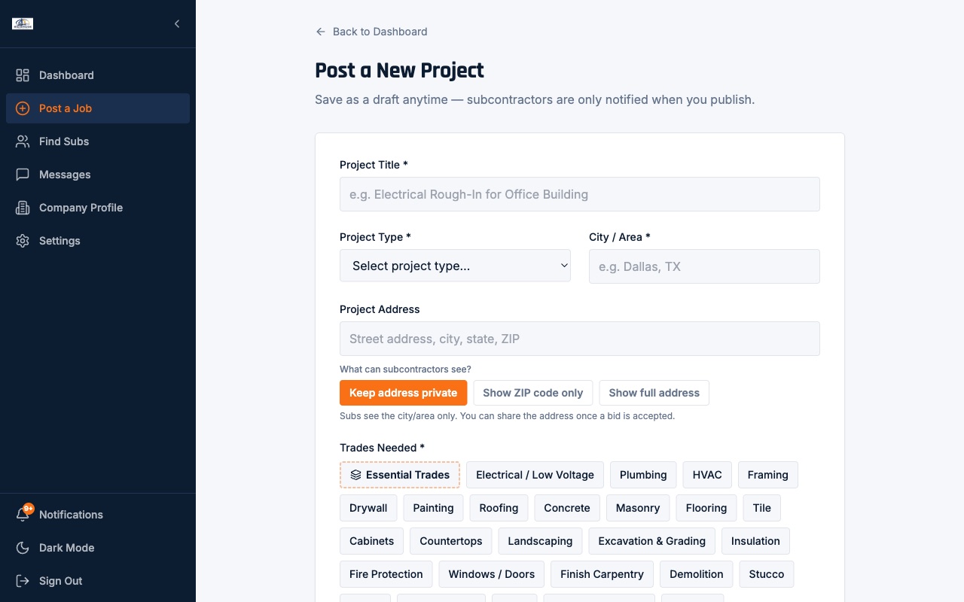
Task: Select the Drywall trade chip
Action: 368,508
